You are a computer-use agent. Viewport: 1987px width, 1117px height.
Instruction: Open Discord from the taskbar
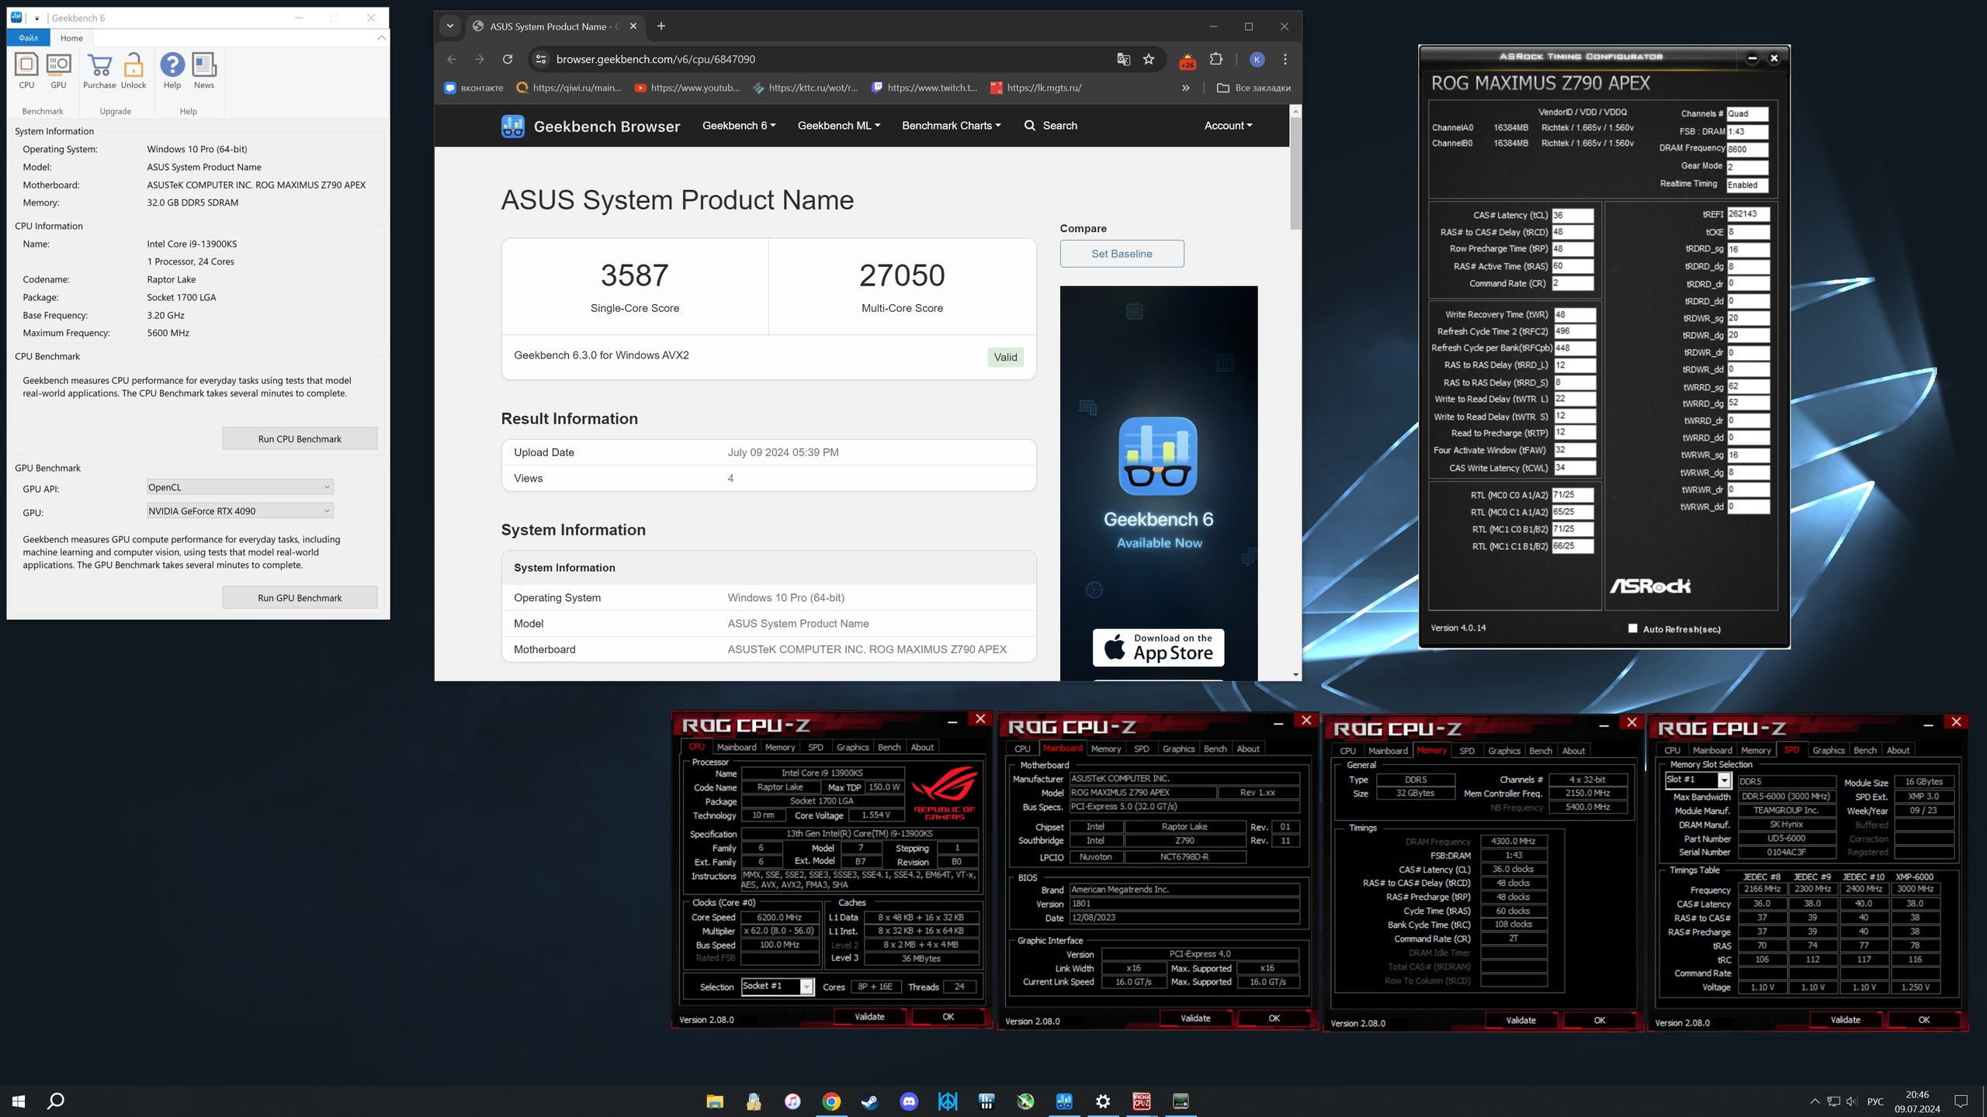click(x=909, y=1101)
